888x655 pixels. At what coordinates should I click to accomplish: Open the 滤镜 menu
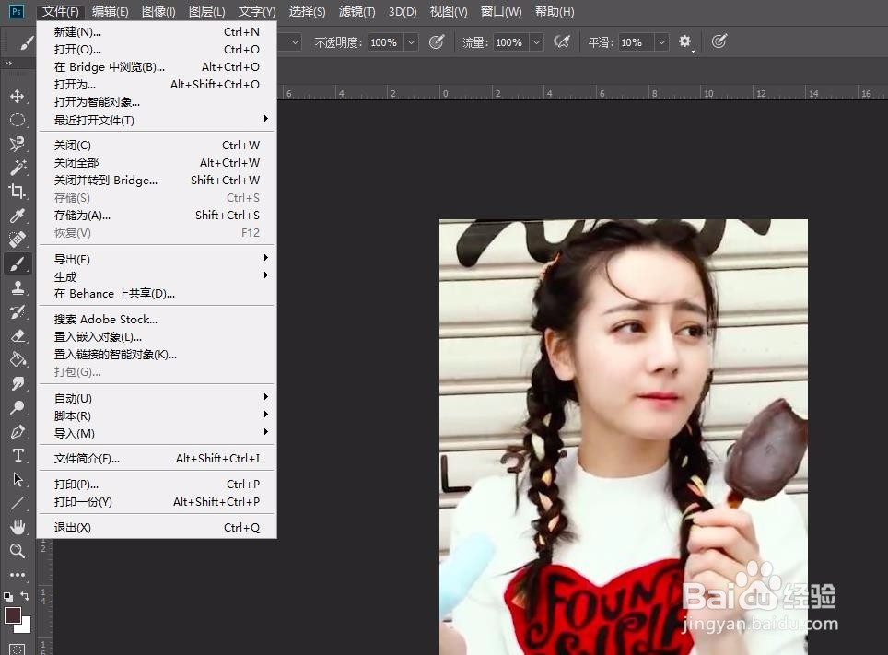tap(356, 12)
